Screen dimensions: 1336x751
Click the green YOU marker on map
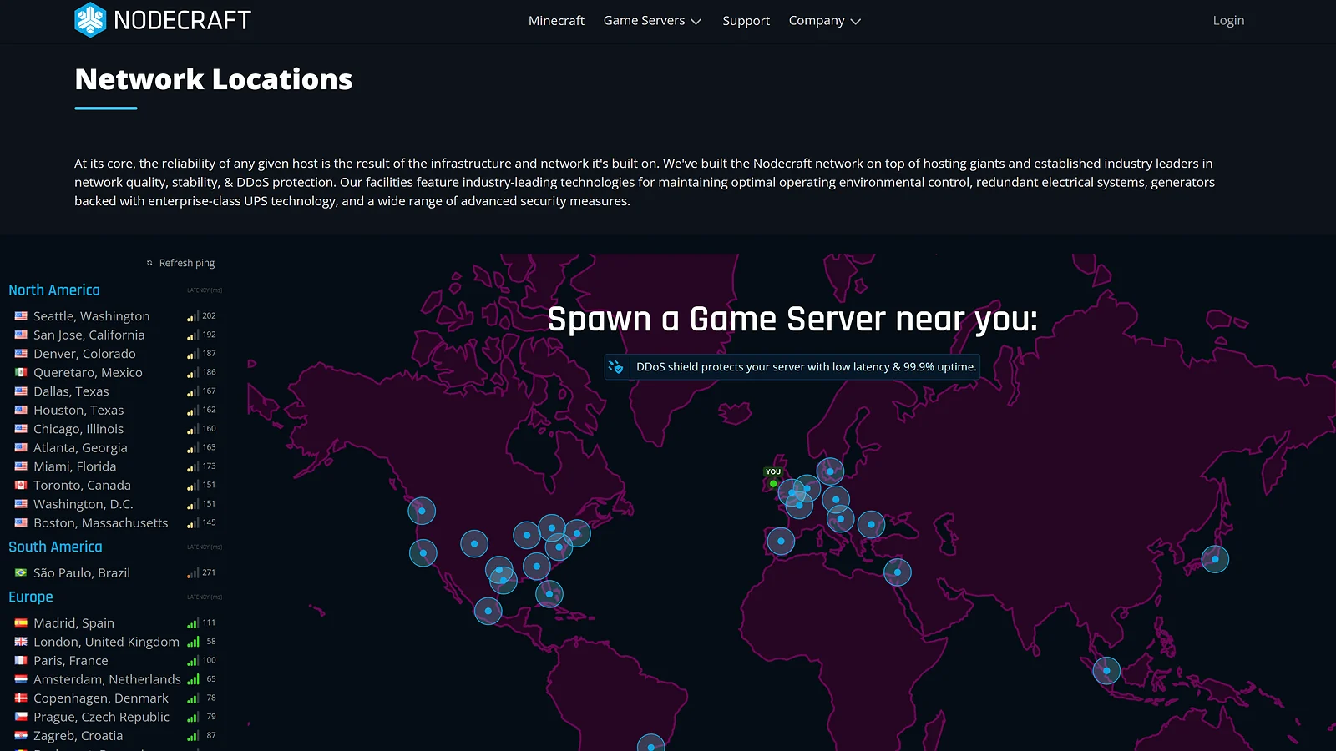pos(773,483)
